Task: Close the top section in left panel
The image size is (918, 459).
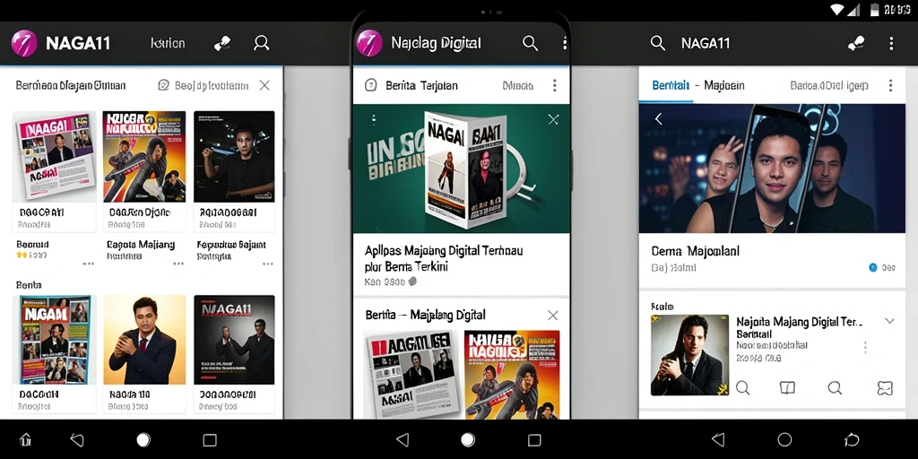Action: tap(264, 85)
